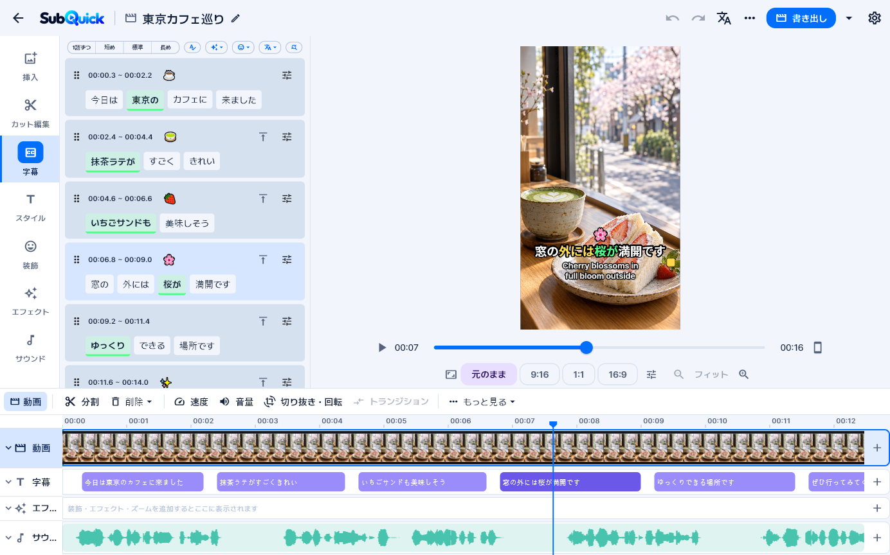This screenshot has width=890, height=555.
Task: Choose the 標準 caption length option
Action: tap(138, 48)
